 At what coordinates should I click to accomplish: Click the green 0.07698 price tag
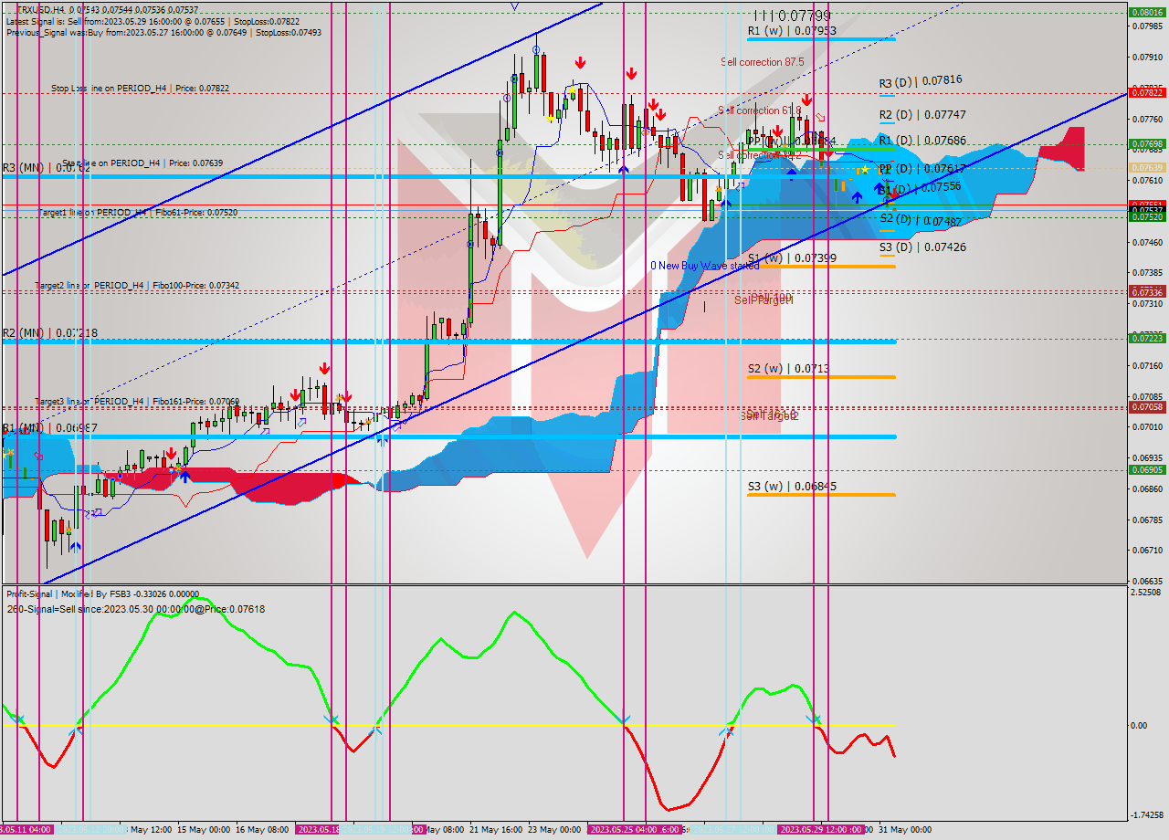point(1146,144)
